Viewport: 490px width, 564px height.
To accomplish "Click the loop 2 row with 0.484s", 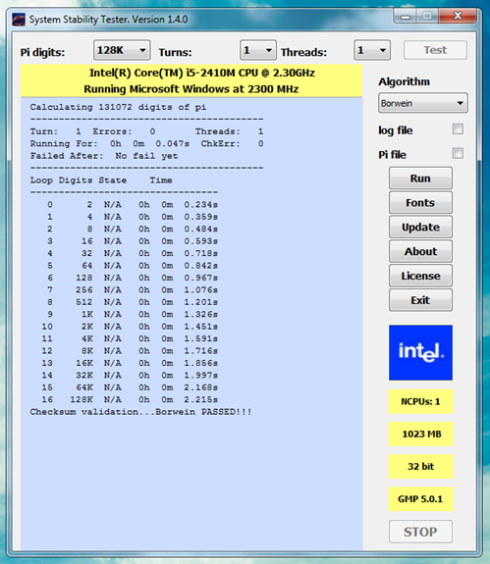I will click(x=133, y=230).
